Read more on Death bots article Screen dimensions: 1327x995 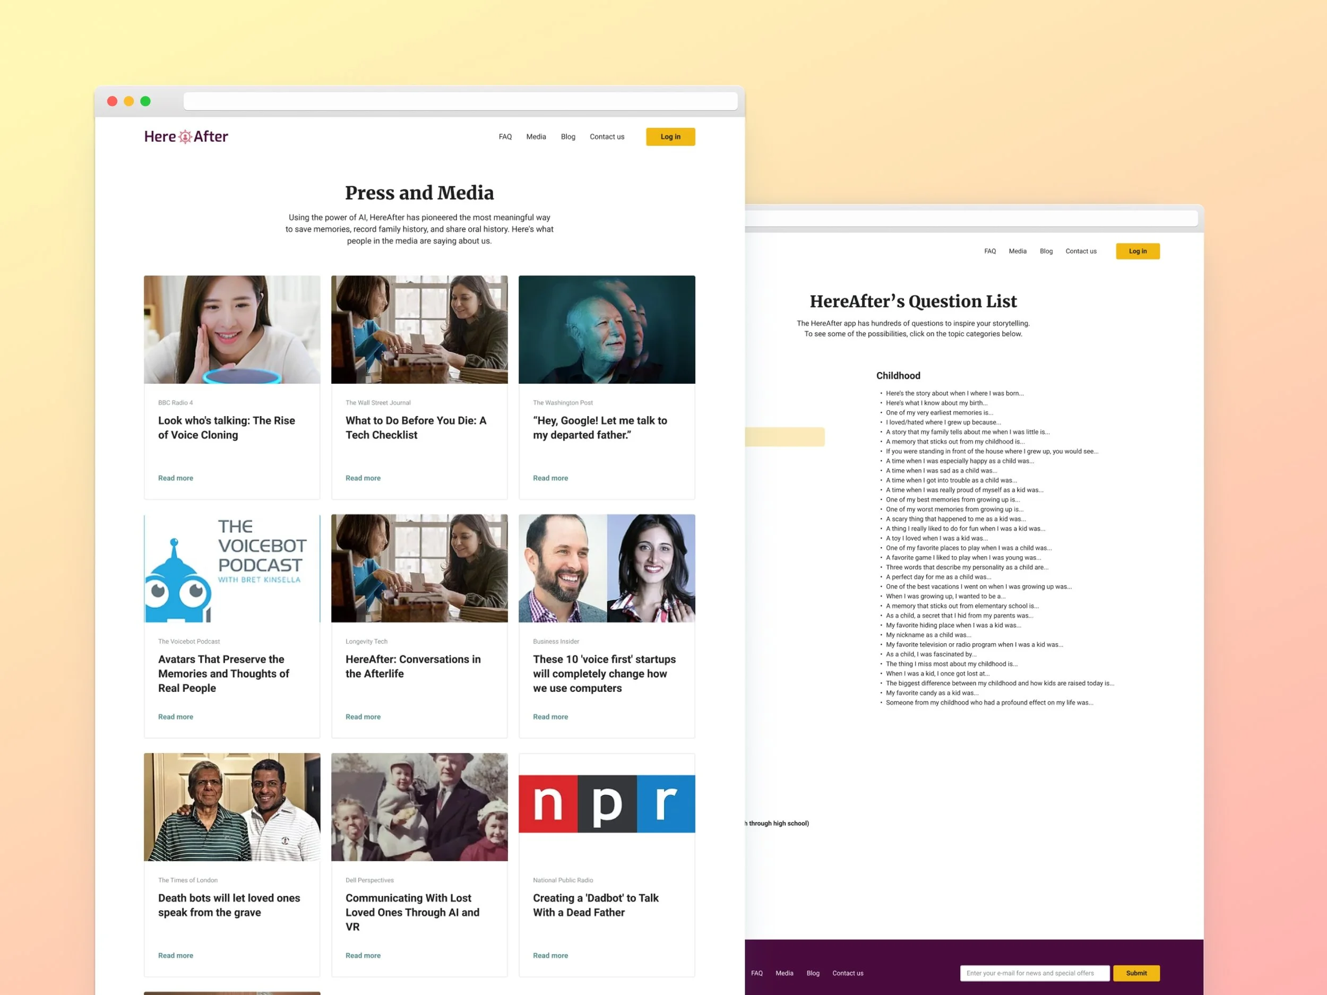pos(176,955)
